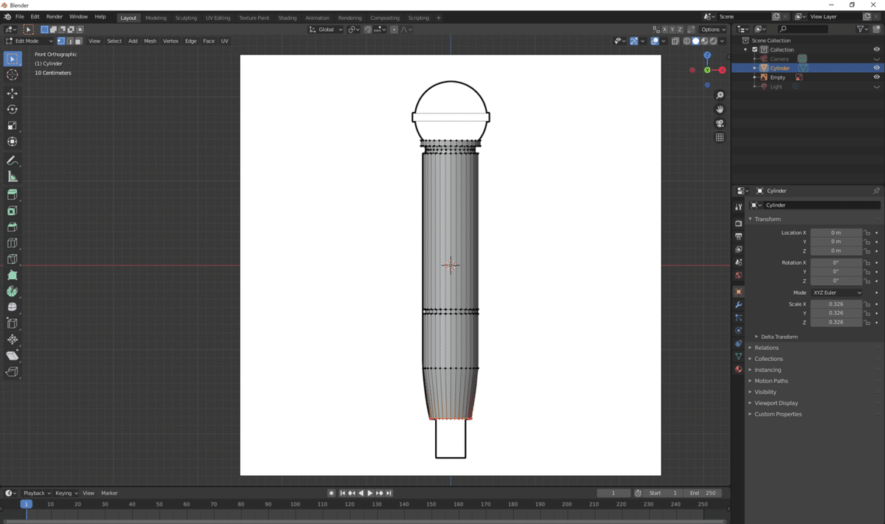The image size is (885, 524).
Task: Hide the Cylinder object in outliner
Action: click(877, 68)
